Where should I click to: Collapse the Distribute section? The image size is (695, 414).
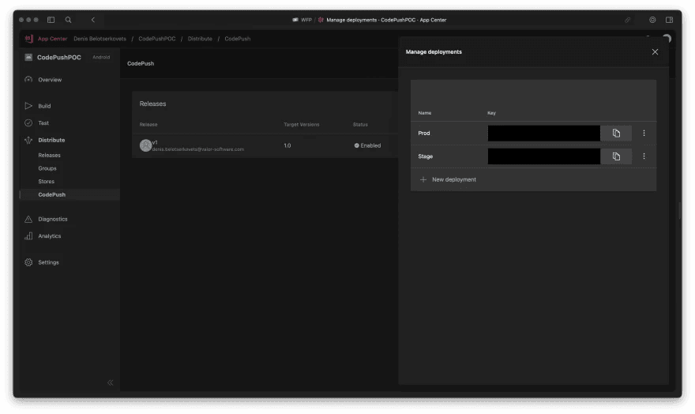[x=51, y=140]
